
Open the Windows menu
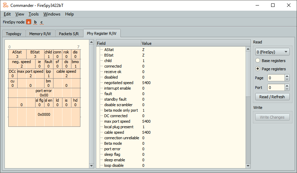point(52,14)
